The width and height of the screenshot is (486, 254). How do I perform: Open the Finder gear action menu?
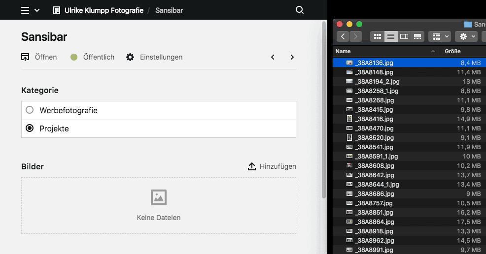(466, 36)
